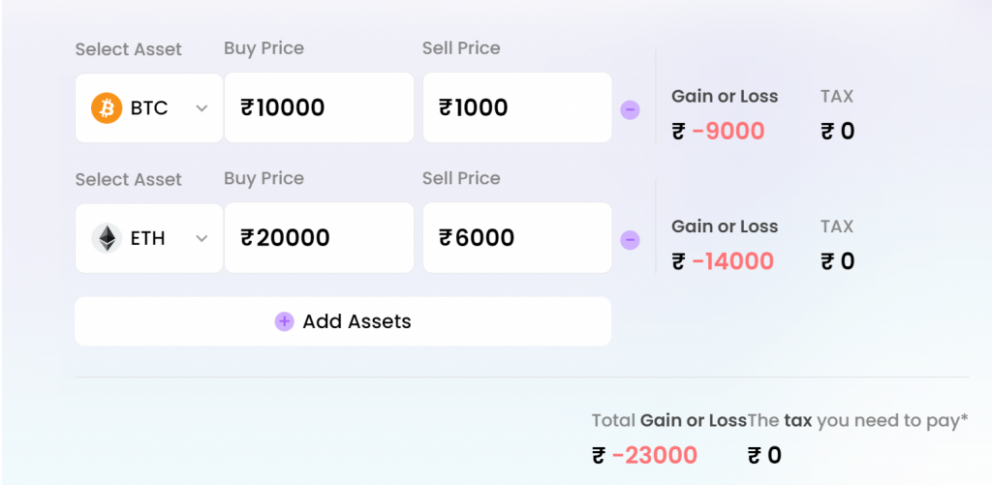Select the ETH loss value -14000
The height and width of the screenshot is (485, 992).
tap(732, 261)
